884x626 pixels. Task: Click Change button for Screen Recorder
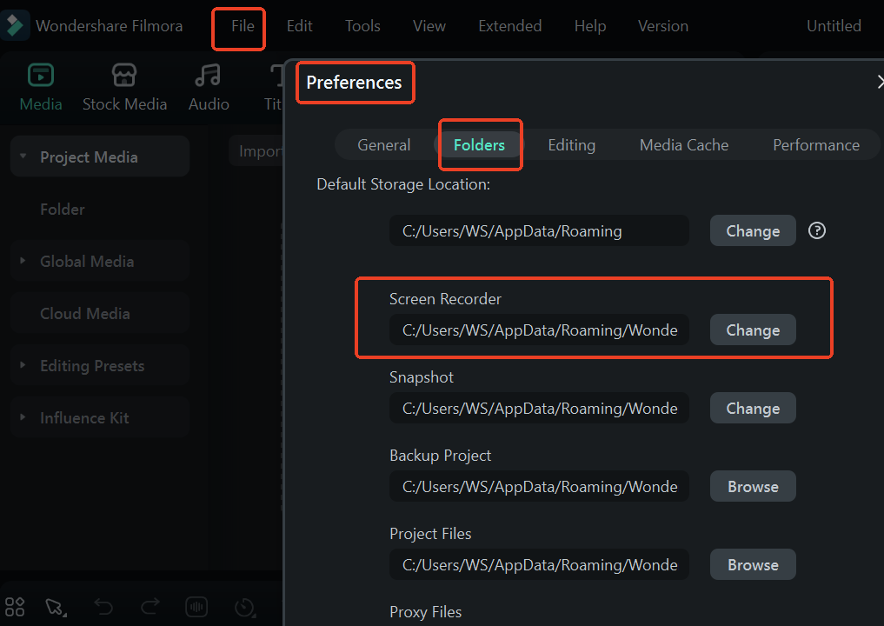point(753,330)
